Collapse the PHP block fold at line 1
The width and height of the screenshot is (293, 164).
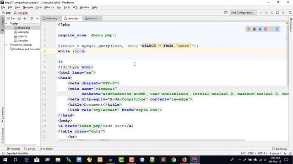click(x=56, y=25)
